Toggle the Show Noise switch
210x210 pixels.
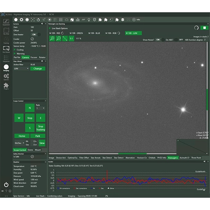160,40
